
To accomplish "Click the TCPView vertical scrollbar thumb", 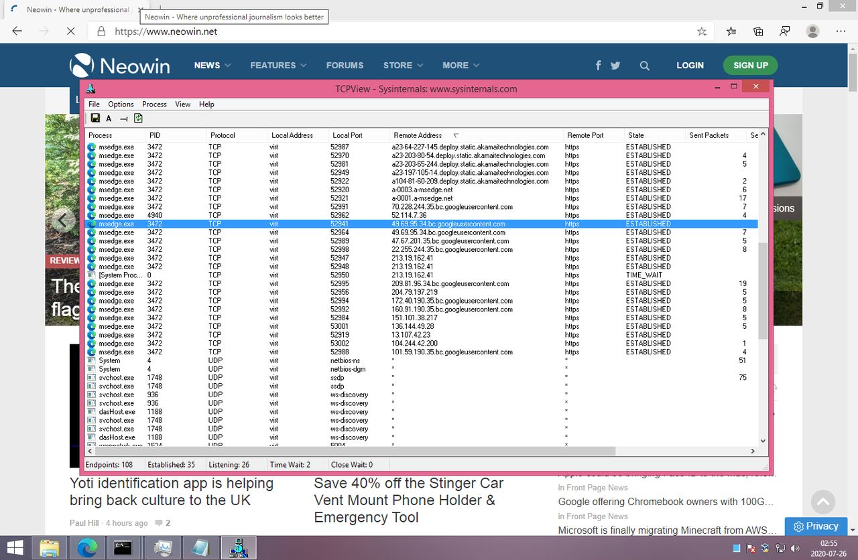I will click(x=763, y=291).
